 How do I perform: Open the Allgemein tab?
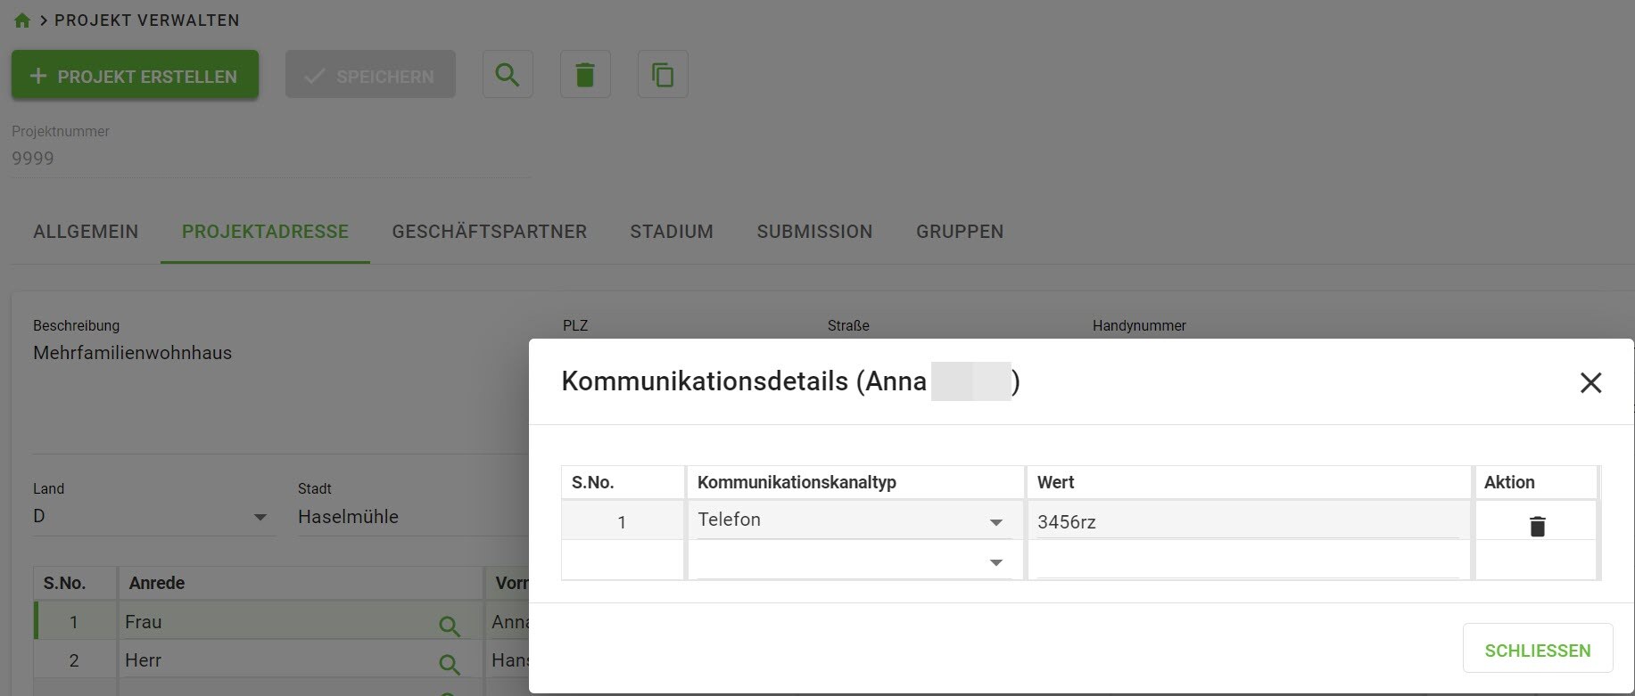pos(86,232)
